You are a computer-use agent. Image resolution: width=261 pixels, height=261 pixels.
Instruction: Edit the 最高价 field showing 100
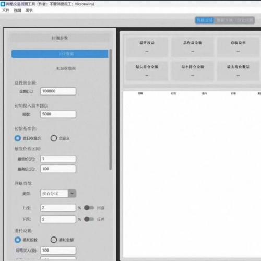[x=58, y=169]
